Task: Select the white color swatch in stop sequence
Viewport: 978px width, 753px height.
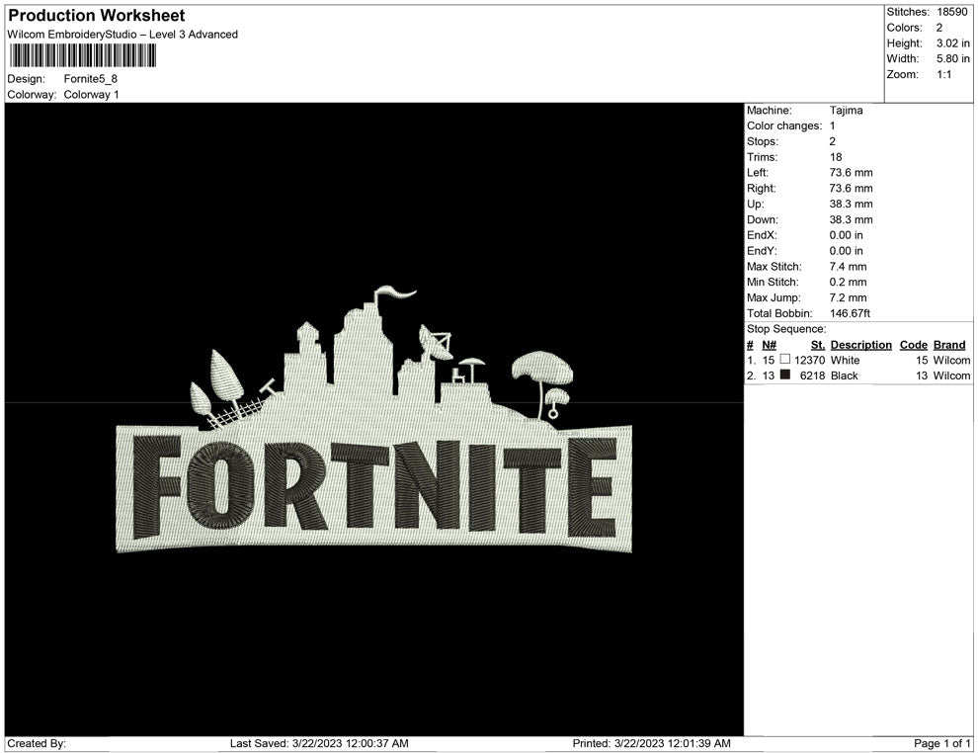Action: [x=785, y=360]
